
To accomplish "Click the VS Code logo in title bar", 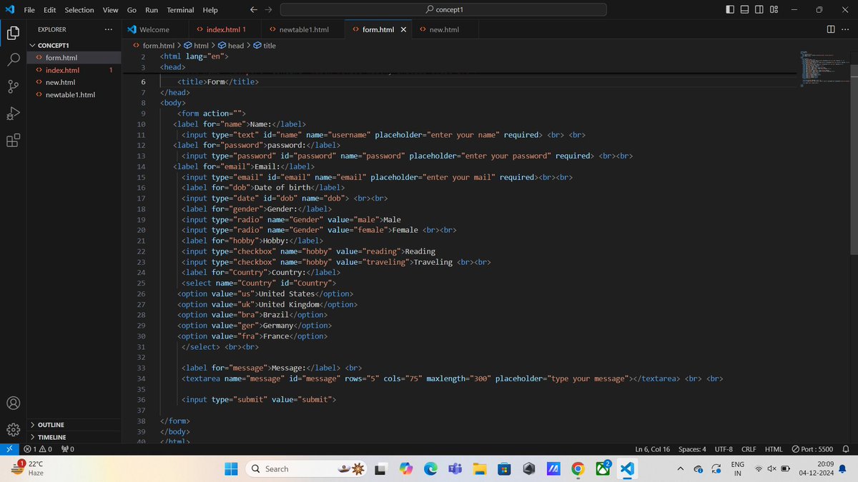I will point(10,10).
